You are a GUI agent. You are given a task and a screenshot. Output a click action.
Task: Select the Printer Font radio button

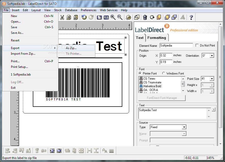(140, 73)
